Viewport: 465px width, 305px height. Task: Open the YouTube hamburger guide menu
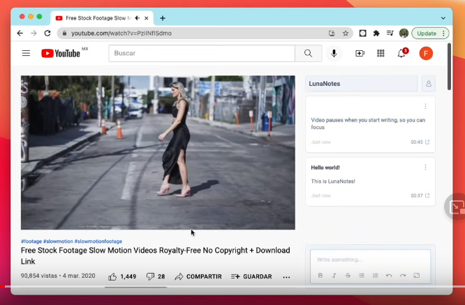click(x=26, y=53)
